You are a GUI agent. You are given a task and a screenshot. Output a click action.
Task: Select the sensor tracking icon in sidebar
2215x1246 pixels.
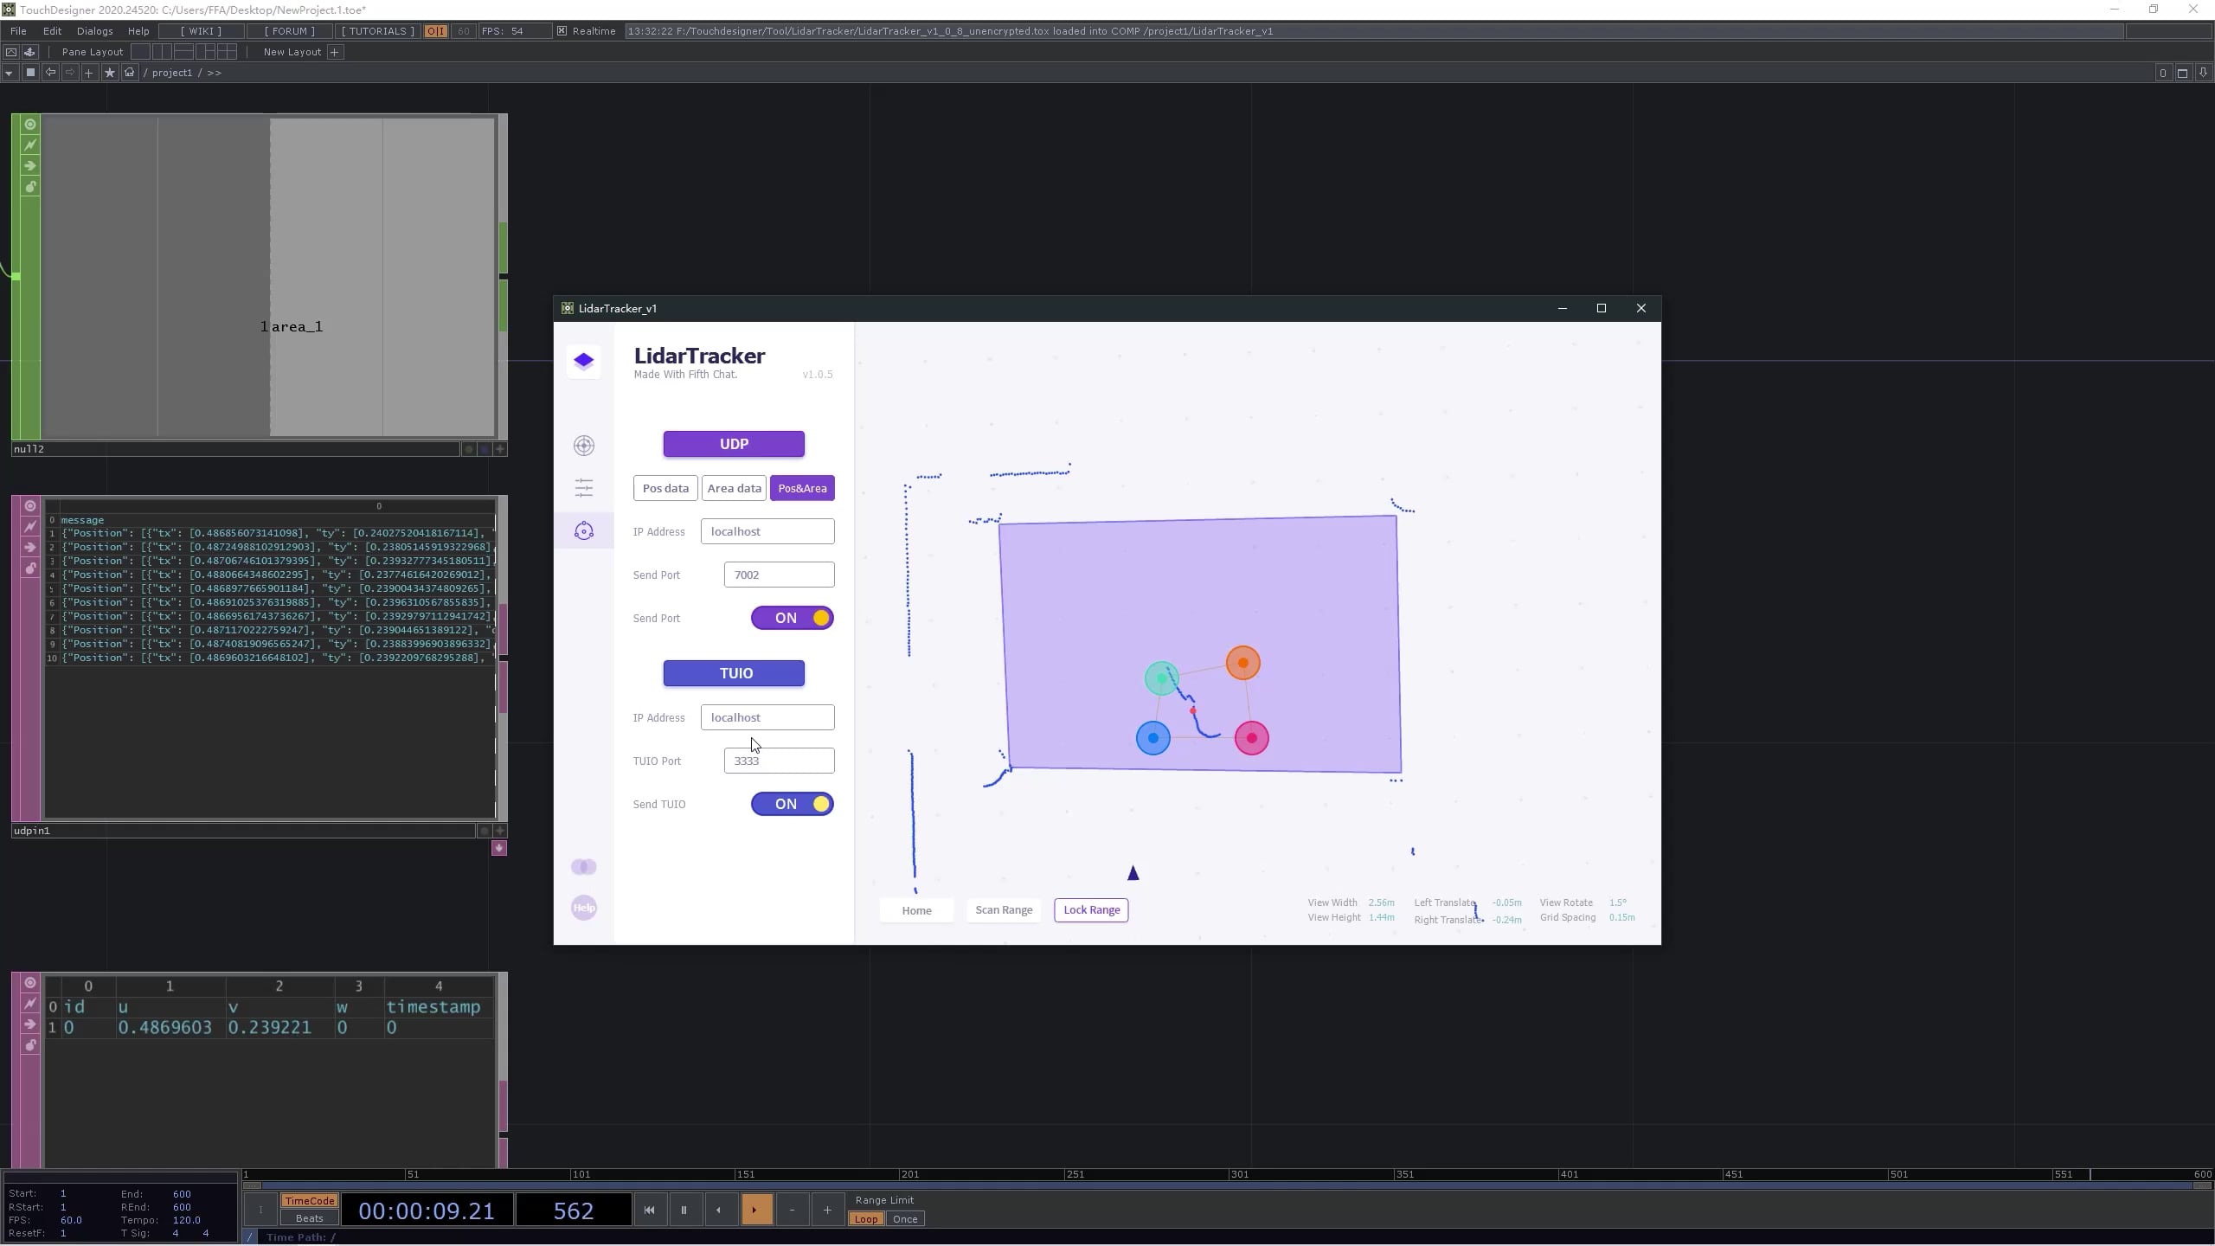[583, 530]
